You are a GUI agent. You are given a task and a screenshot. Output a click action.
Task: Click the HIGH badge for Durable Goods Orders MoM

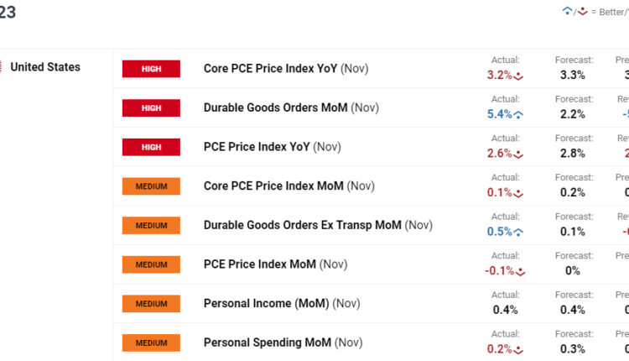coord(151,108)
